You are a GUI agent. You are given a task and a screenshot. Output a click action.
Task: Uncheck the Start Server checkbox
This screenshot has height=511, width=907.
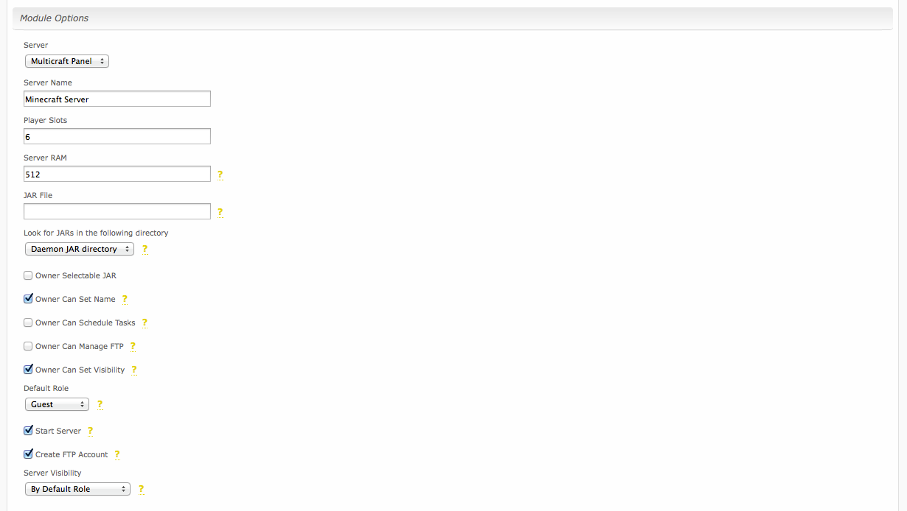click(x=28, y=431)
